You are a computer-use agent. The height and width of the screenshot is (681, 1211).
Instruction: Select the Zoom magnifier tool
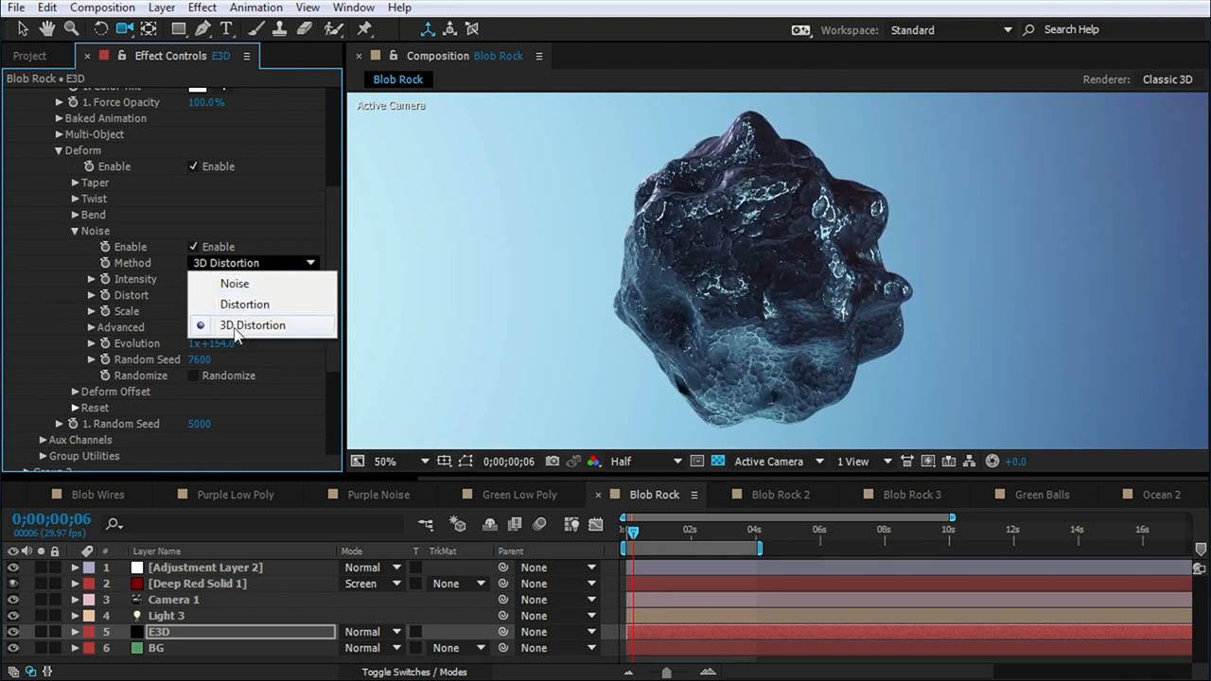pyautogui.click(x=71, y=29)
